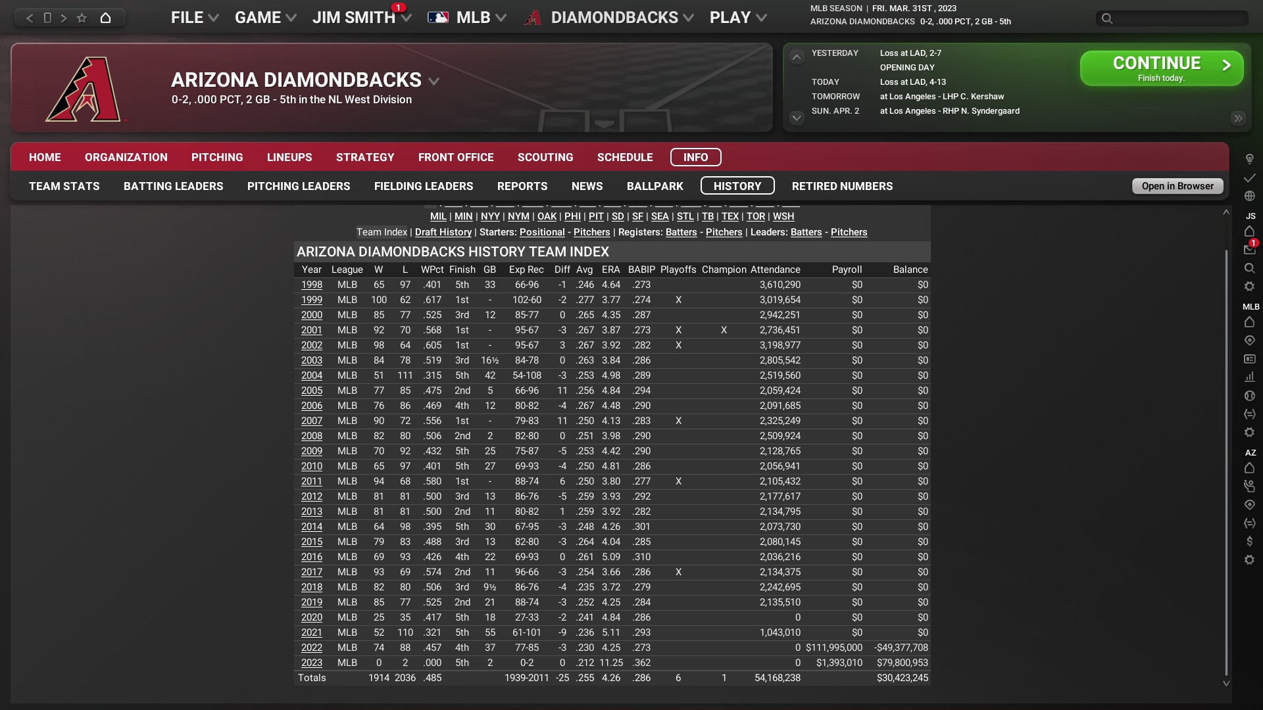
Task: Open the settings gear under AZ section
Action: [1250, 560]
